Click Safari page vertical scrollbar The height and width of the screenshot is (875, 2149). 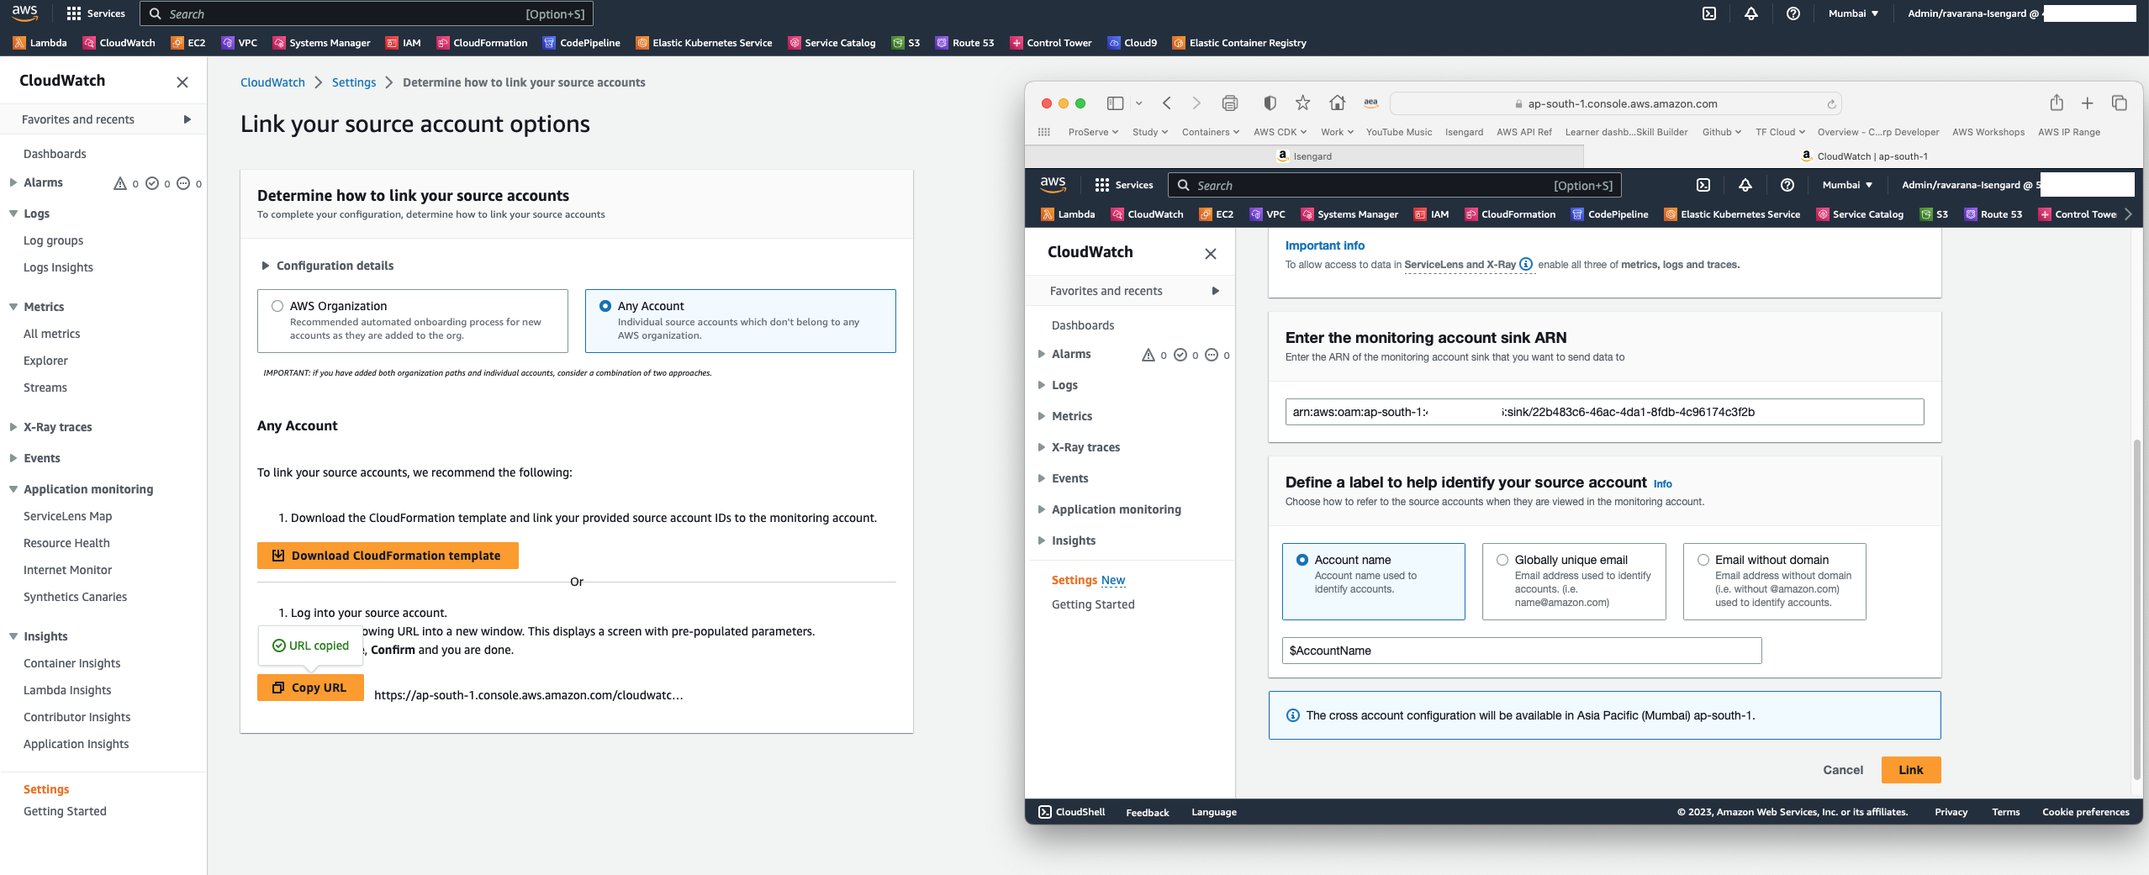click(2136, 609)
